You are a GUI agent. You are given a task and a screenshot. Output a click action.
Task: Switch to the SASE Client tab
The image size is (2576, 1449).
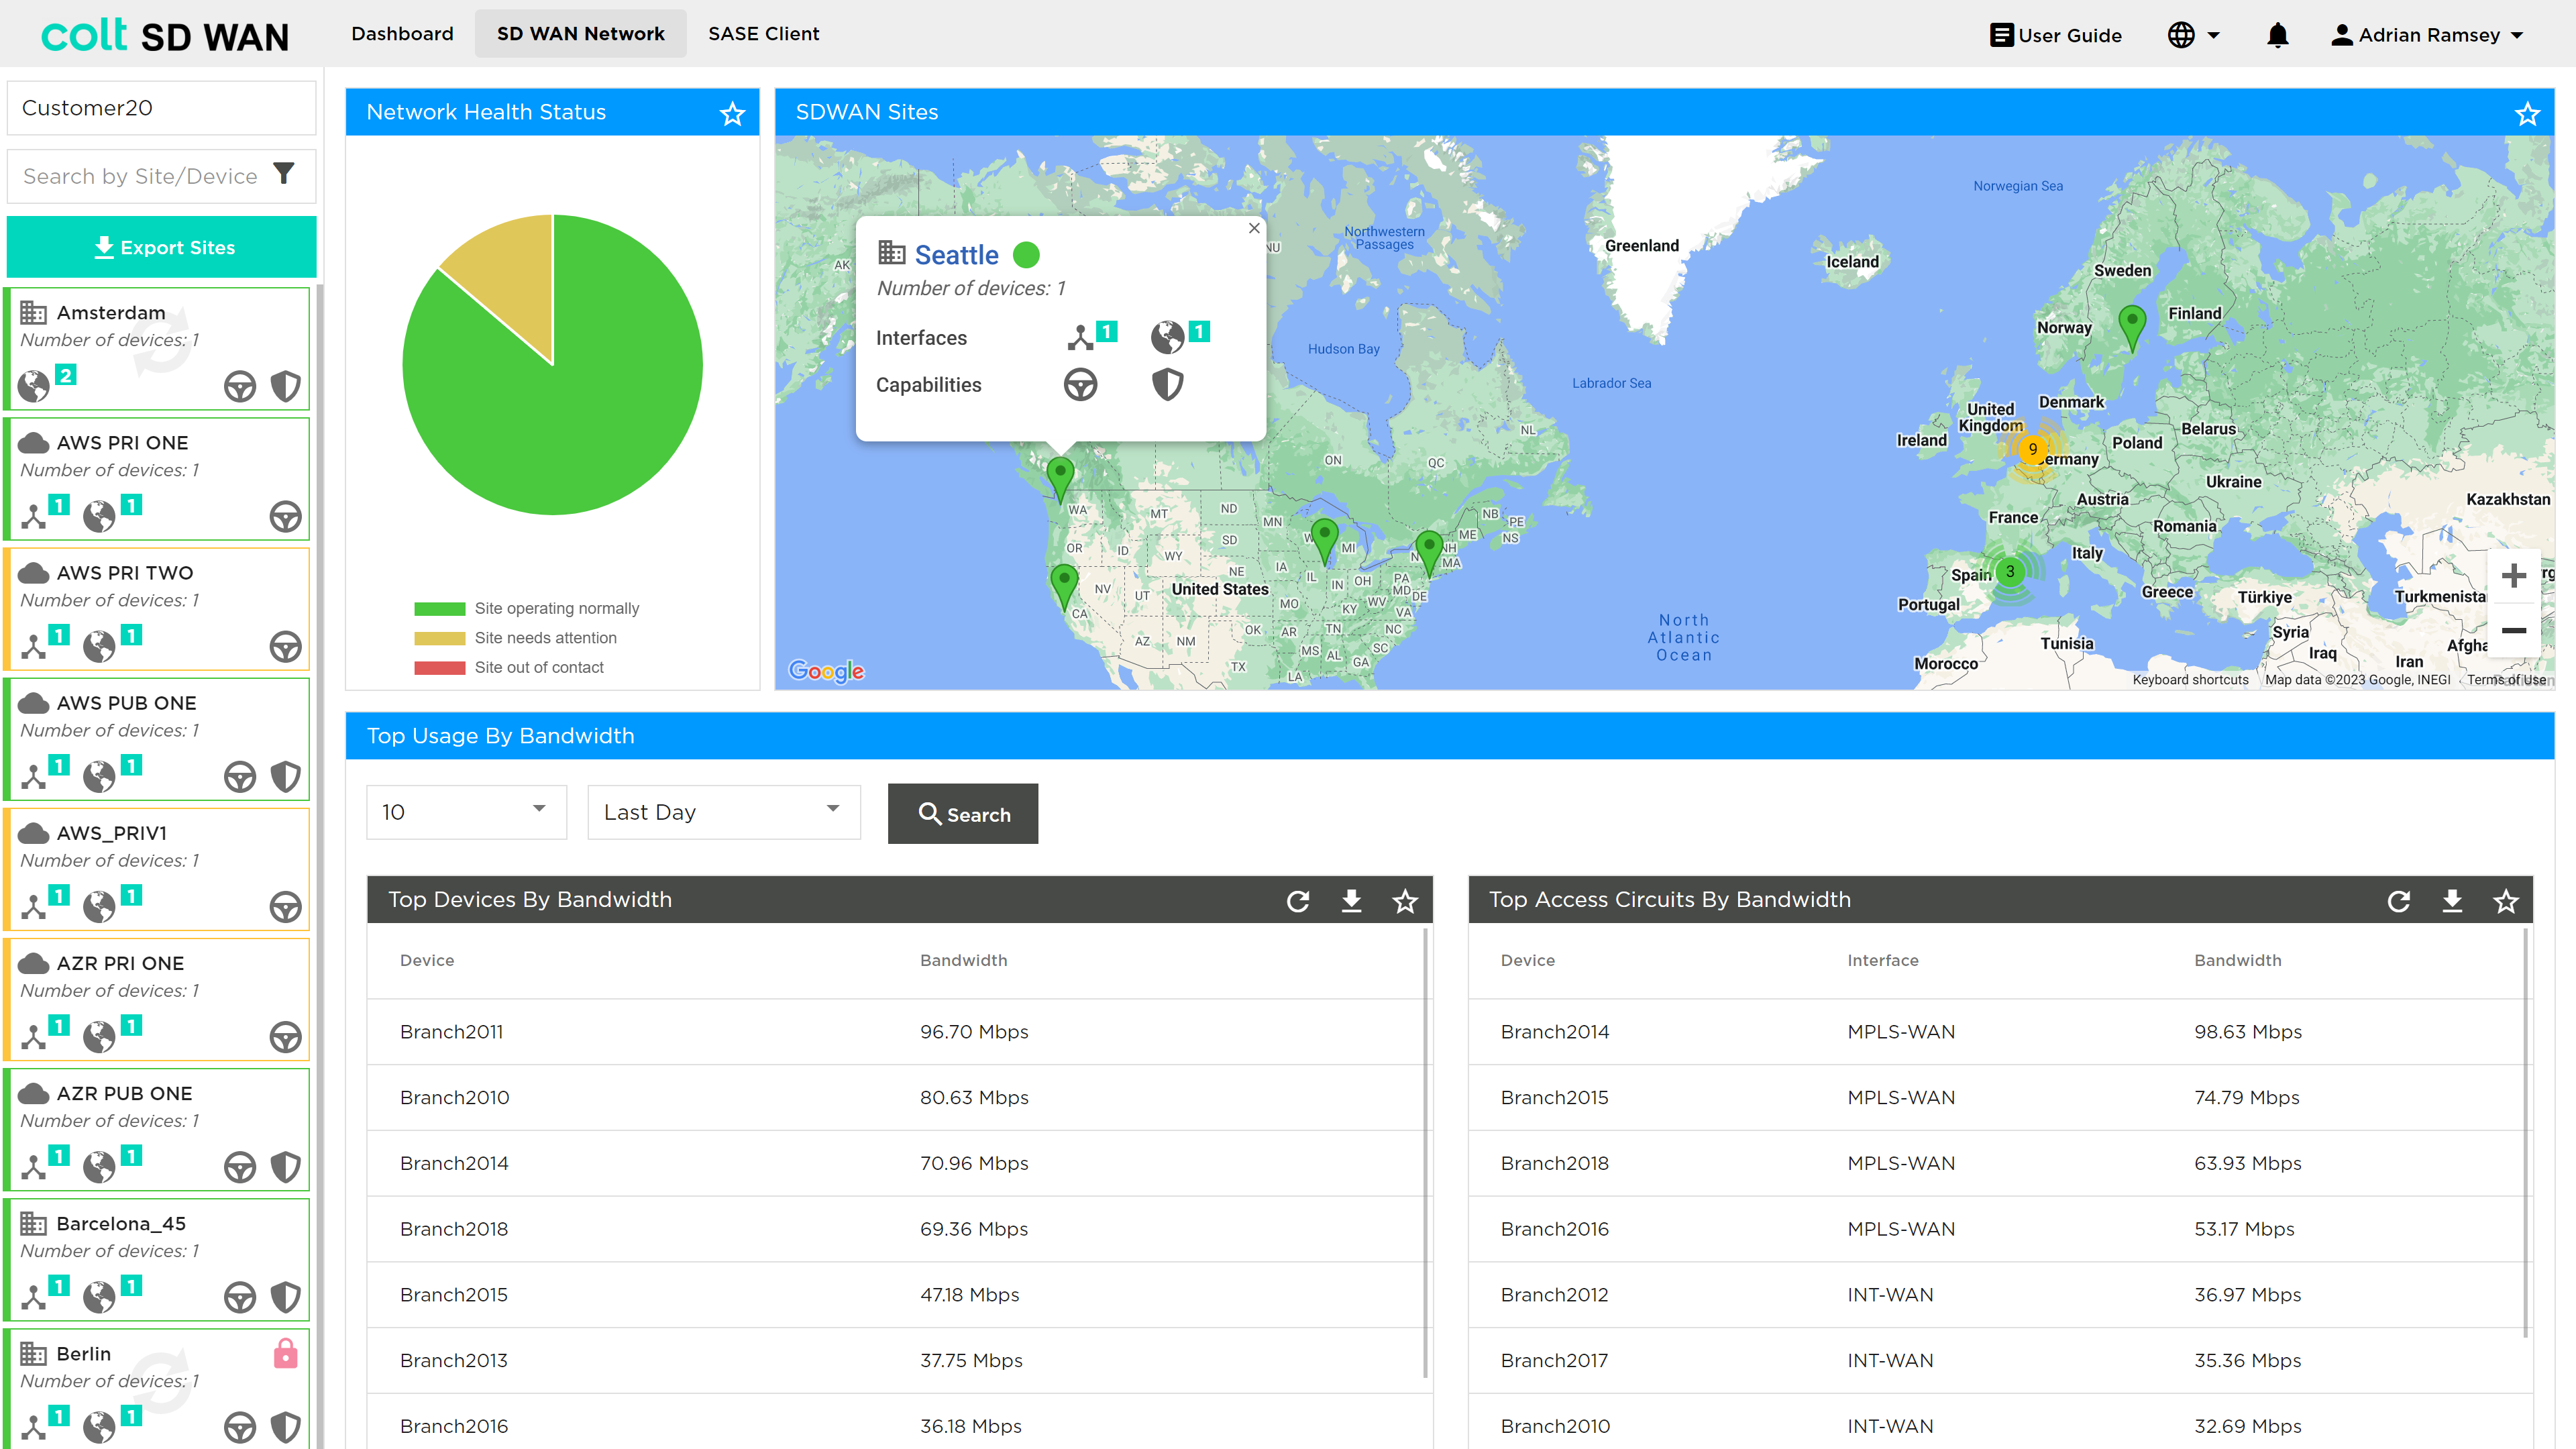point(764,34)
